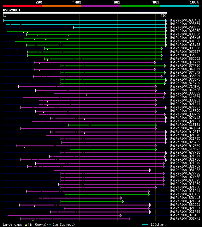Click the orange ~40% identity color bar

click(x=62, y=6)
